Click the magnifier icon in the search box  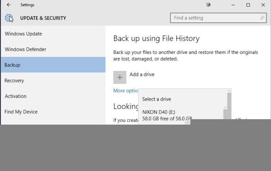click(262, 18)
